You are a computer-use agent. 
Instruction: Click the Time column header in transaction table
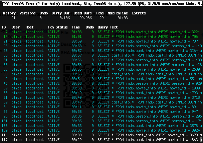76,27
